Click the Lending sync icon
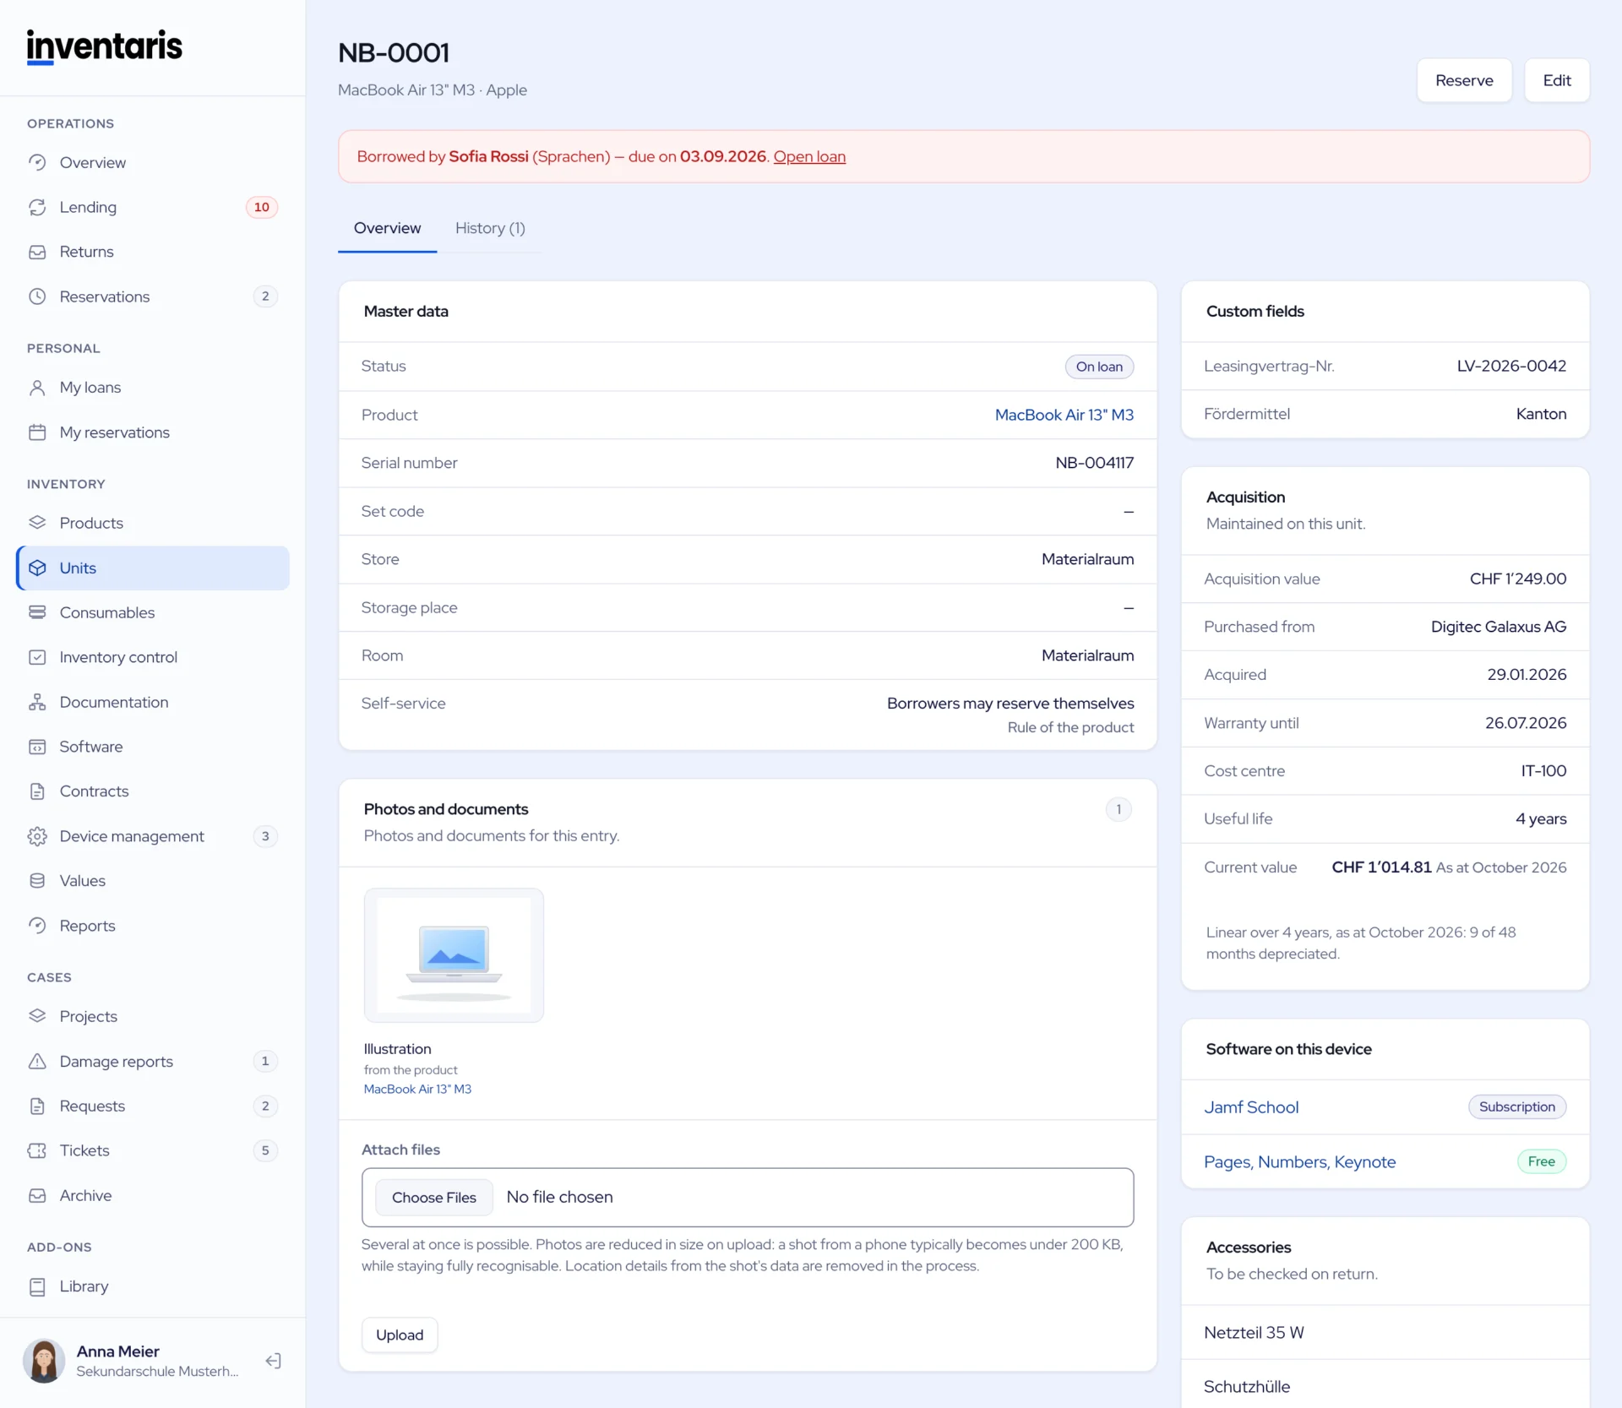 (37, 207)
